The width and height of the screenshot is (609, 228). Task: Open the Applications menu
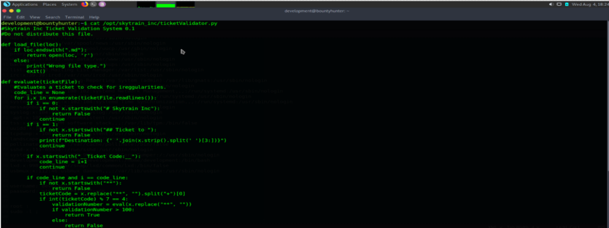(x=25, y=4)
